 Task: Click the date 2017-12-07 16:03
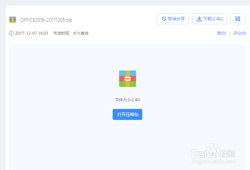coord(31,33)
